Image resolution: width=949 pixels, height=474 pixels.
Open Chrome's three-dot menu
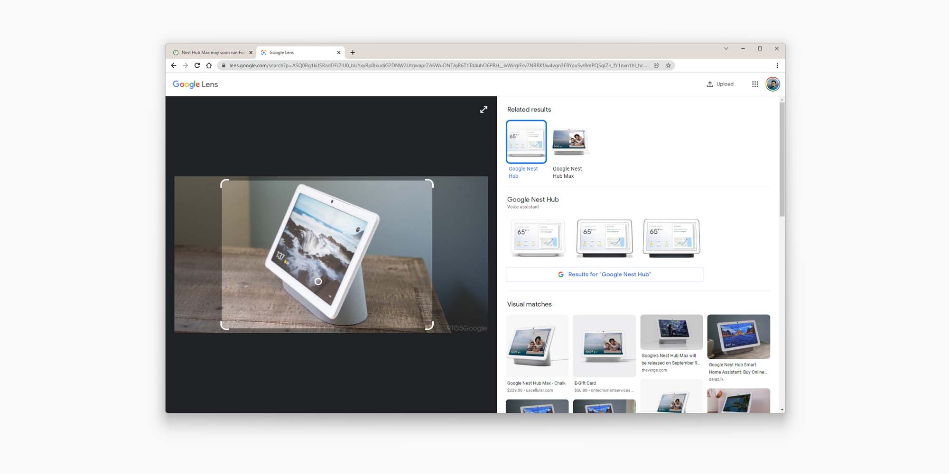pos(777,65)
